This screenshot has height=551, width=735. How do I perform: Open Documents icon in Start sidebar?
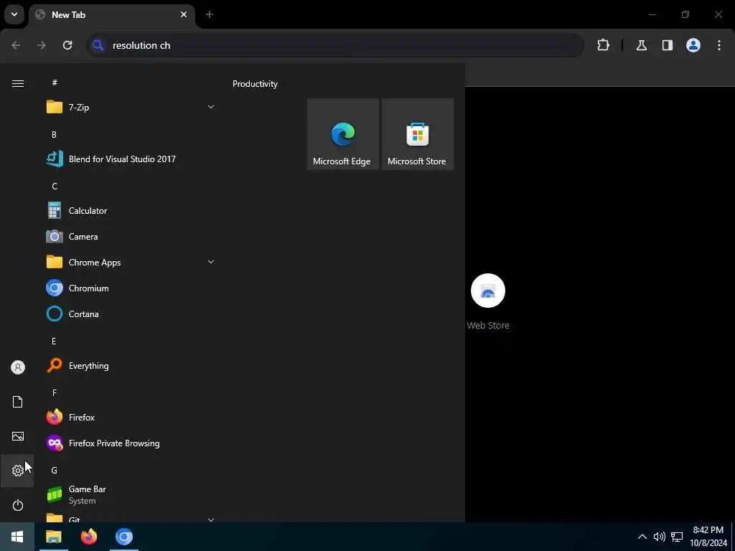[x=18, y=402]
